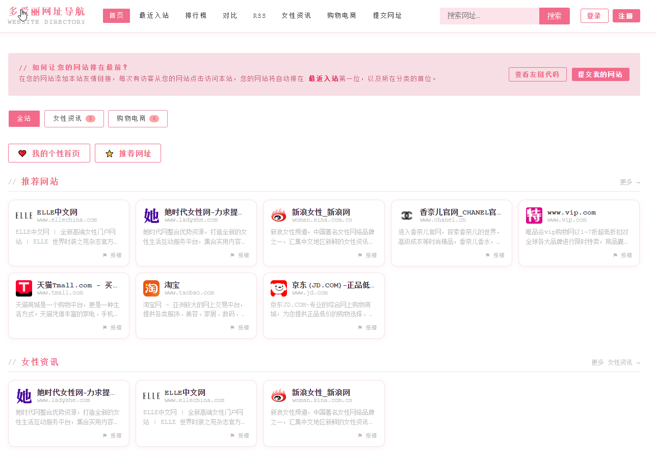
Task: Open 我的个性首页 button
Action: pos(49,153)
